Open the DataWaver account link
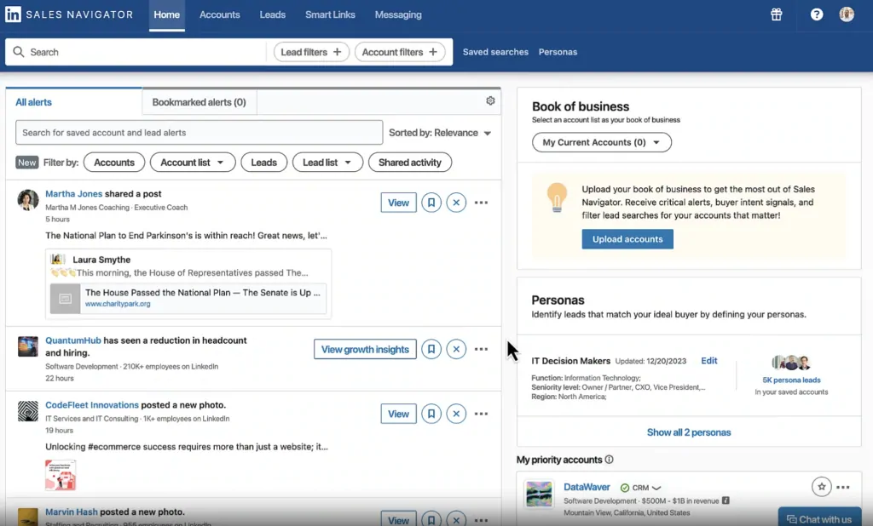 [x=587, y=487]
